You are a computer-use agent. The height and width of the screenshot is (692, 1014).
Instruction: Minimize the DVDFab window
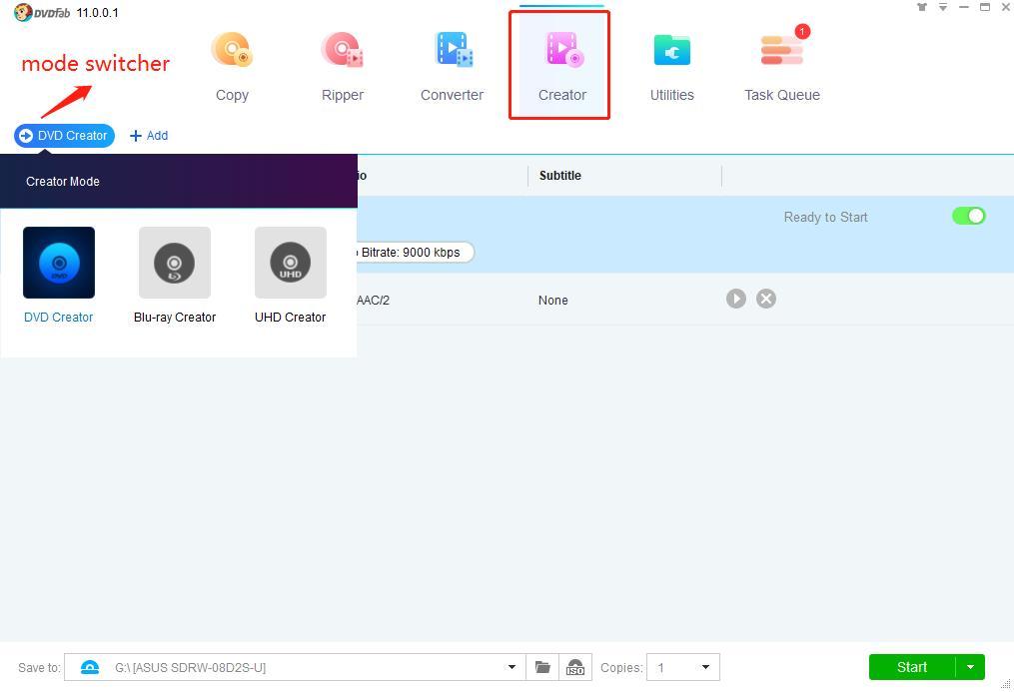(x=964, y=7)
